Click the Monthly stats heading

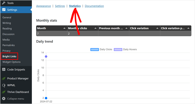point(47,21)
